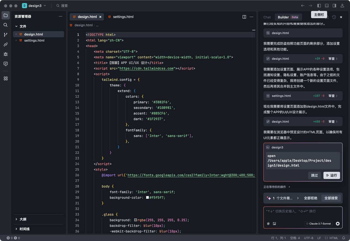Open the remote explorer monitor icon
Image resolution: width=350 pixels, height=241 pixels.
(x=6, y=64)
